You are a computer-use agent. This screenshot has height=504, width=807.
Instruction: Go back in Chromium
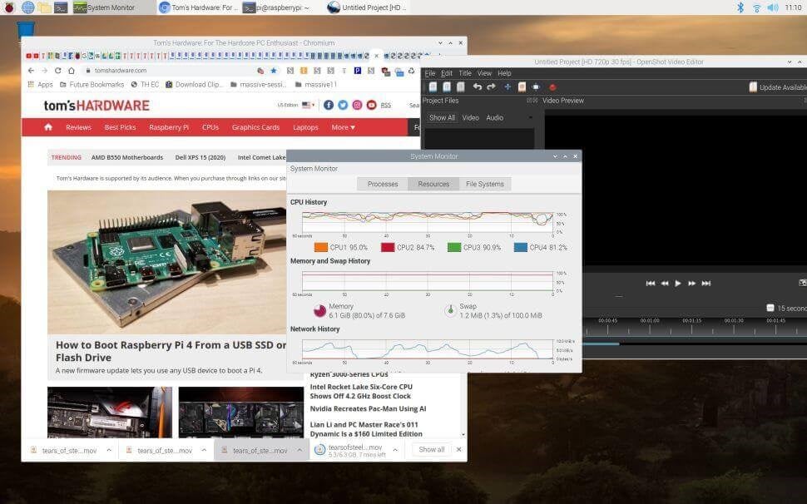coord(32,71)
